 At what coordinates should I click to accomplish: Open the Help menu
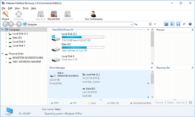34,8
